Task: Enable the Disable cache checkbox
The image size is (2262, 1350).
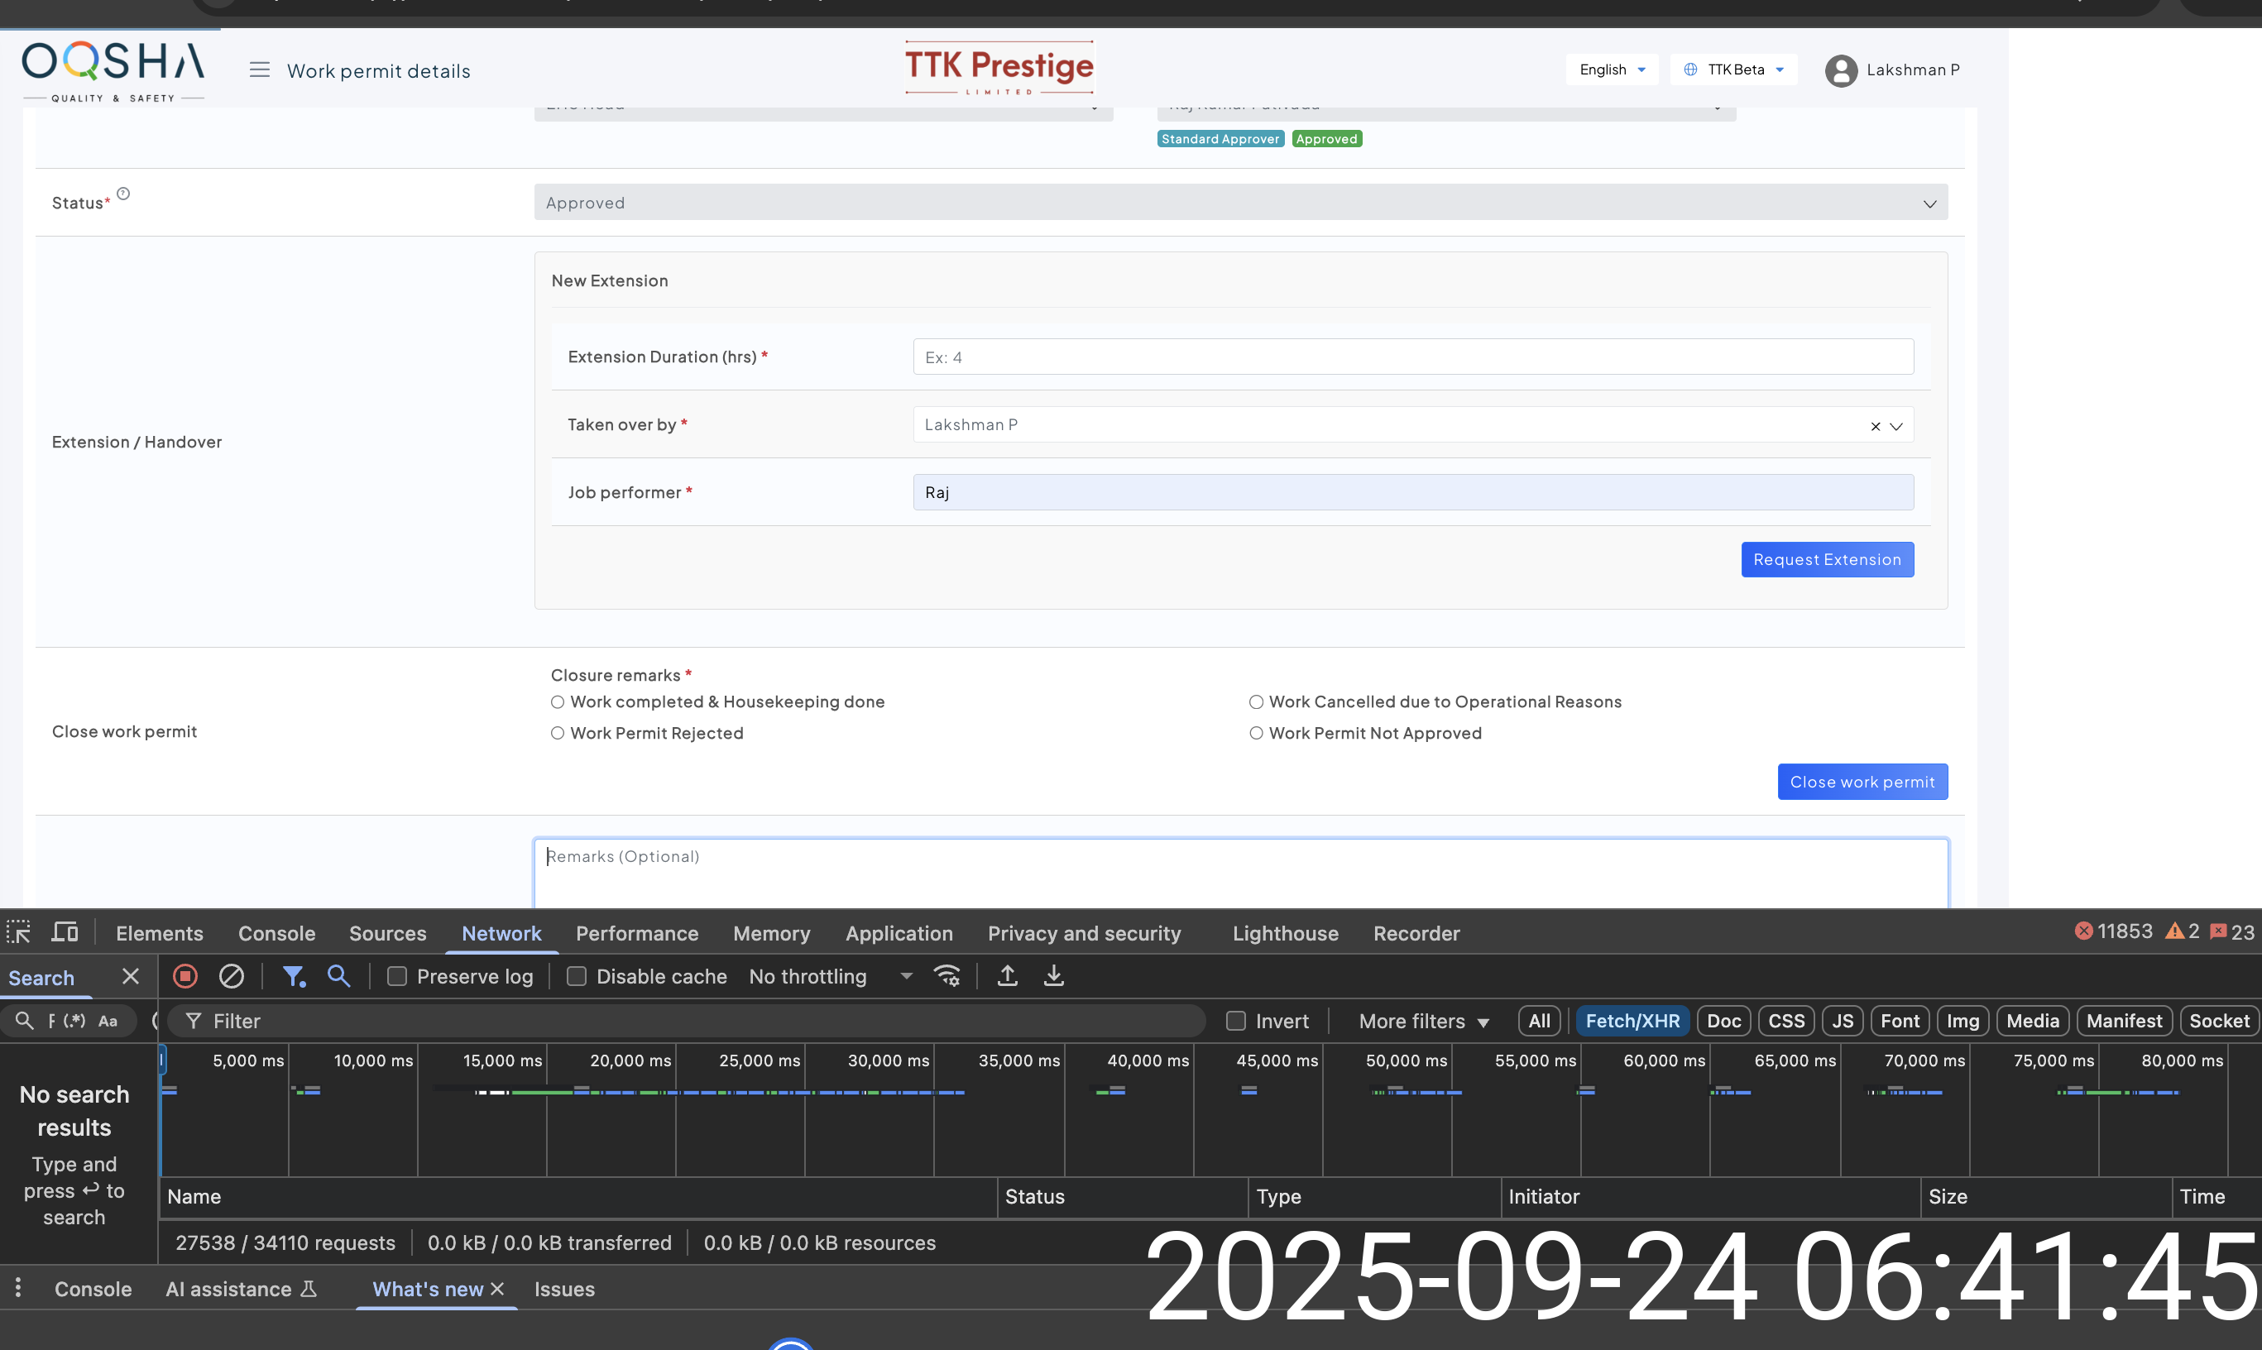Action: pos(576,976)
